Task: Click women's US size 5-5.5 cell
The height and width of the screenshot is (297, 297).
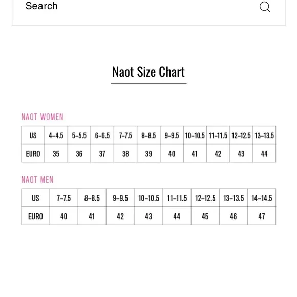Action: (79, 135)
